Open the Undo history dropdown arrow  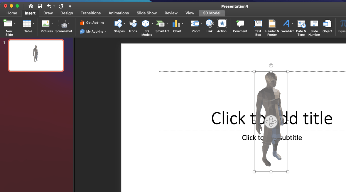click(54, 6)
